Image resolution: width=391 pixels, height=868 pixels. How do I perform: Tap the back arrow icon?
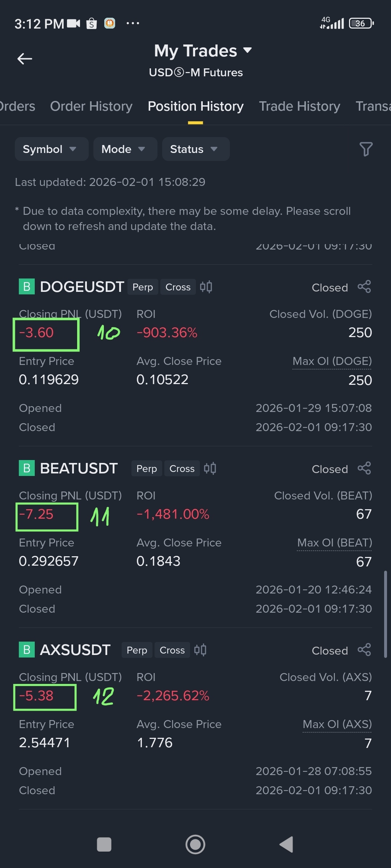pyautogui.click(x=25, y=59)
